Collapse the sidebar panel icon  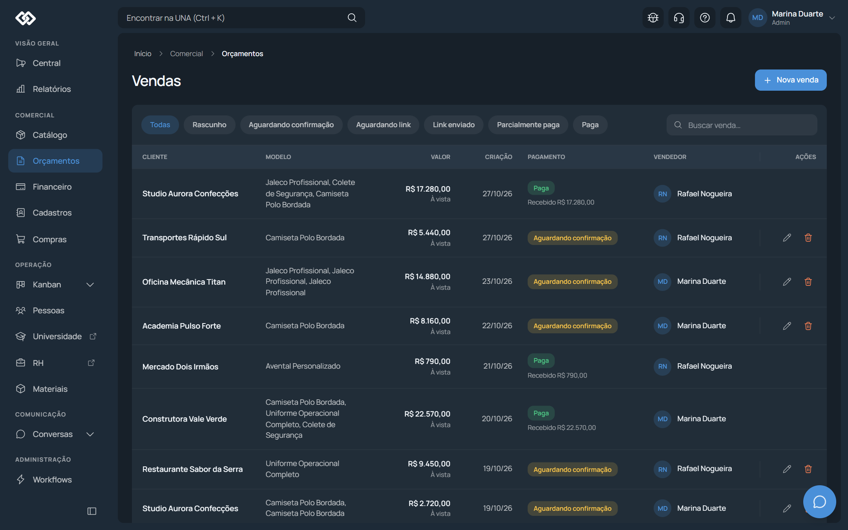[91, 511]
